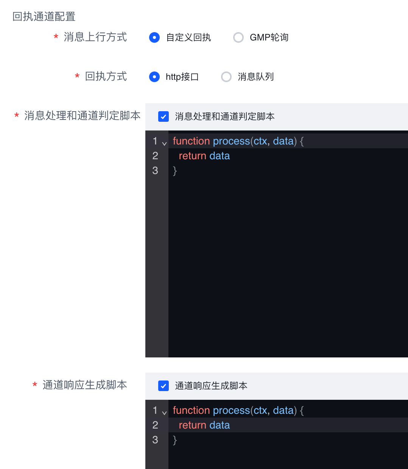Click line number 2 in the second editor
The height and width of the screenshot is (469, 408).
click(x=155, y=425)
